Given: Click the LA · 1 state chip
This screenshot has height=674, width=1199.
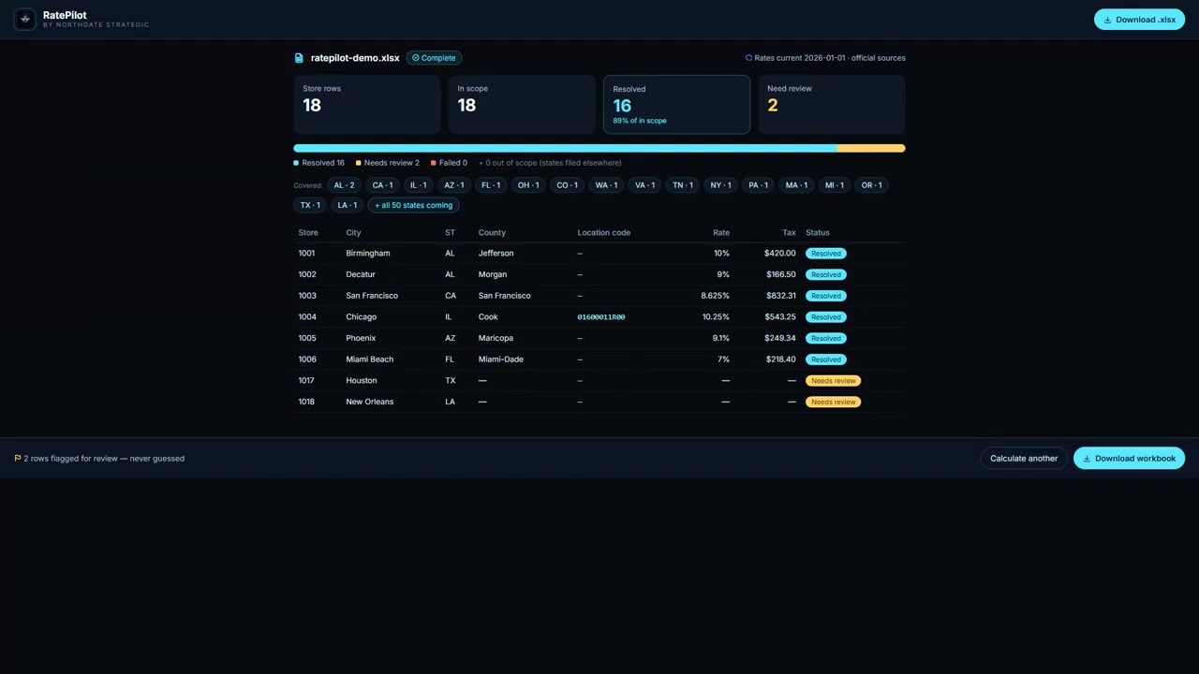Looking at the screenshot, I should point(348,205).
